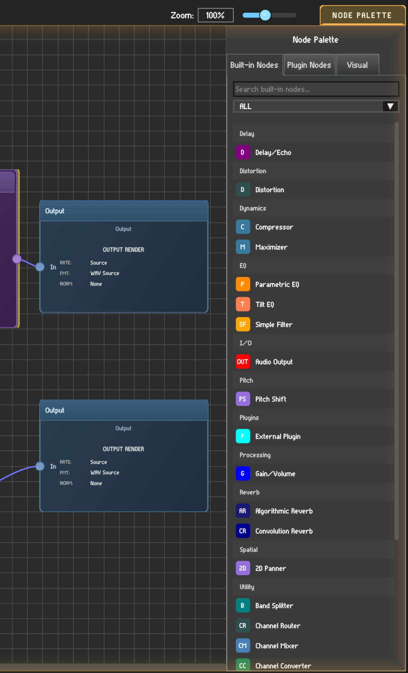Select the Band Splitter icon
This screenshot has height=673, width=408.
tap(243, 606)
